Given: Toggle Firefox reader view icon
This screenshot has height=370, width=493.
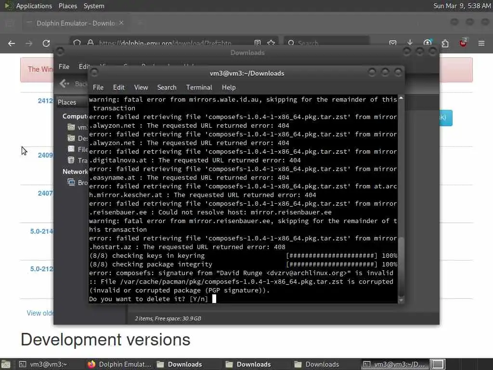Looking at the screenshot, I should tap(258, 42).
